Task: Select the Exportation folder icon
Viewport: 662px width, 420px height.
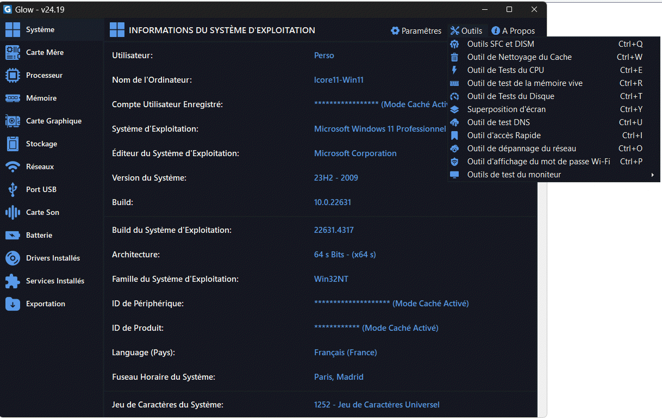Action: pos(13,304)
